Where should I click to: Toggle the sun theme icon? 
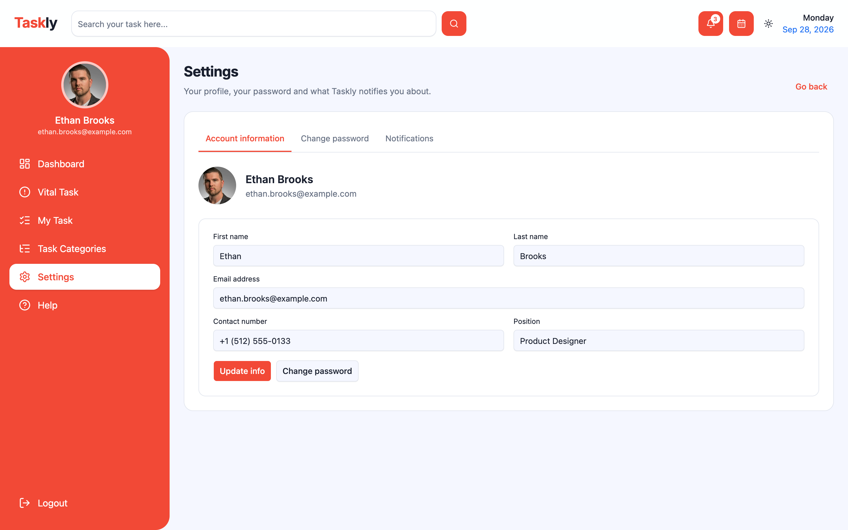pos(768,24)
